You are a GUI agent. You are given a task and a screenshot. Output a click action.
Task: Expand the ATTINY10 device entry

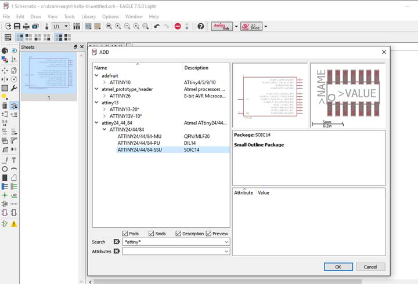pos(105,82)
